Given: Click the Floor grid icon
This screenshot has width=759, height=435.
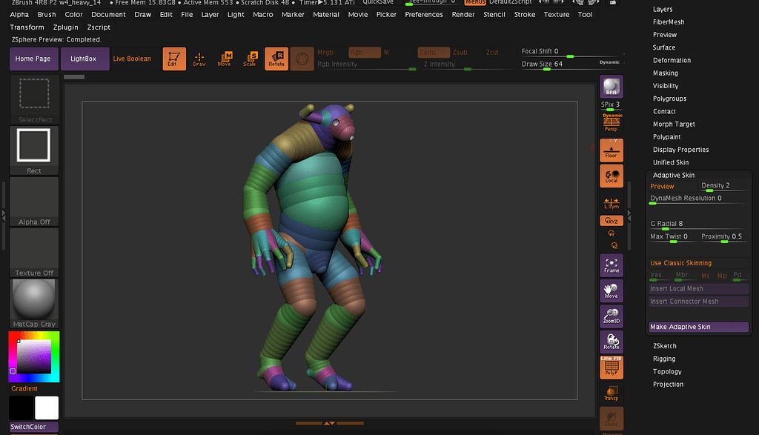Looking at the screenshot, I should click(x=611, y=150).
